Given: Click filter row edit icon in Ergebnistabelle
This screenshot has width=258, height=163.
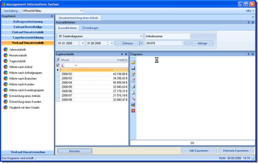Looking at the screenshot, I should coord(58,65).
